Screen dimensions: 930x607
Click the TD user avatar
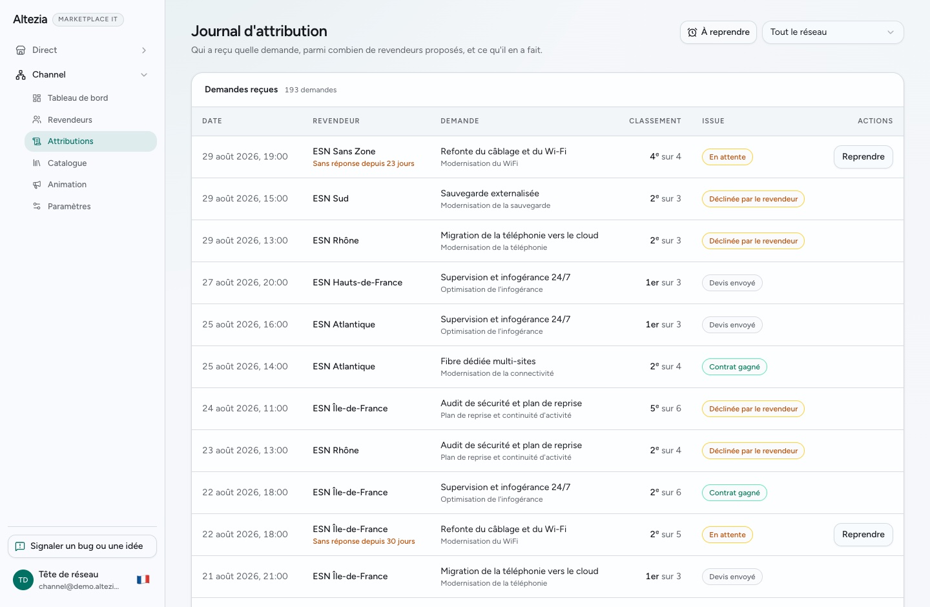pos(23,580)
